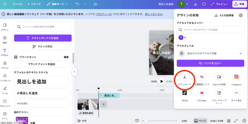The height and width of the screenshot is (124, 248).
Task: Click ブランドフォントを追加 button
Action: click(x=42, y=64)
